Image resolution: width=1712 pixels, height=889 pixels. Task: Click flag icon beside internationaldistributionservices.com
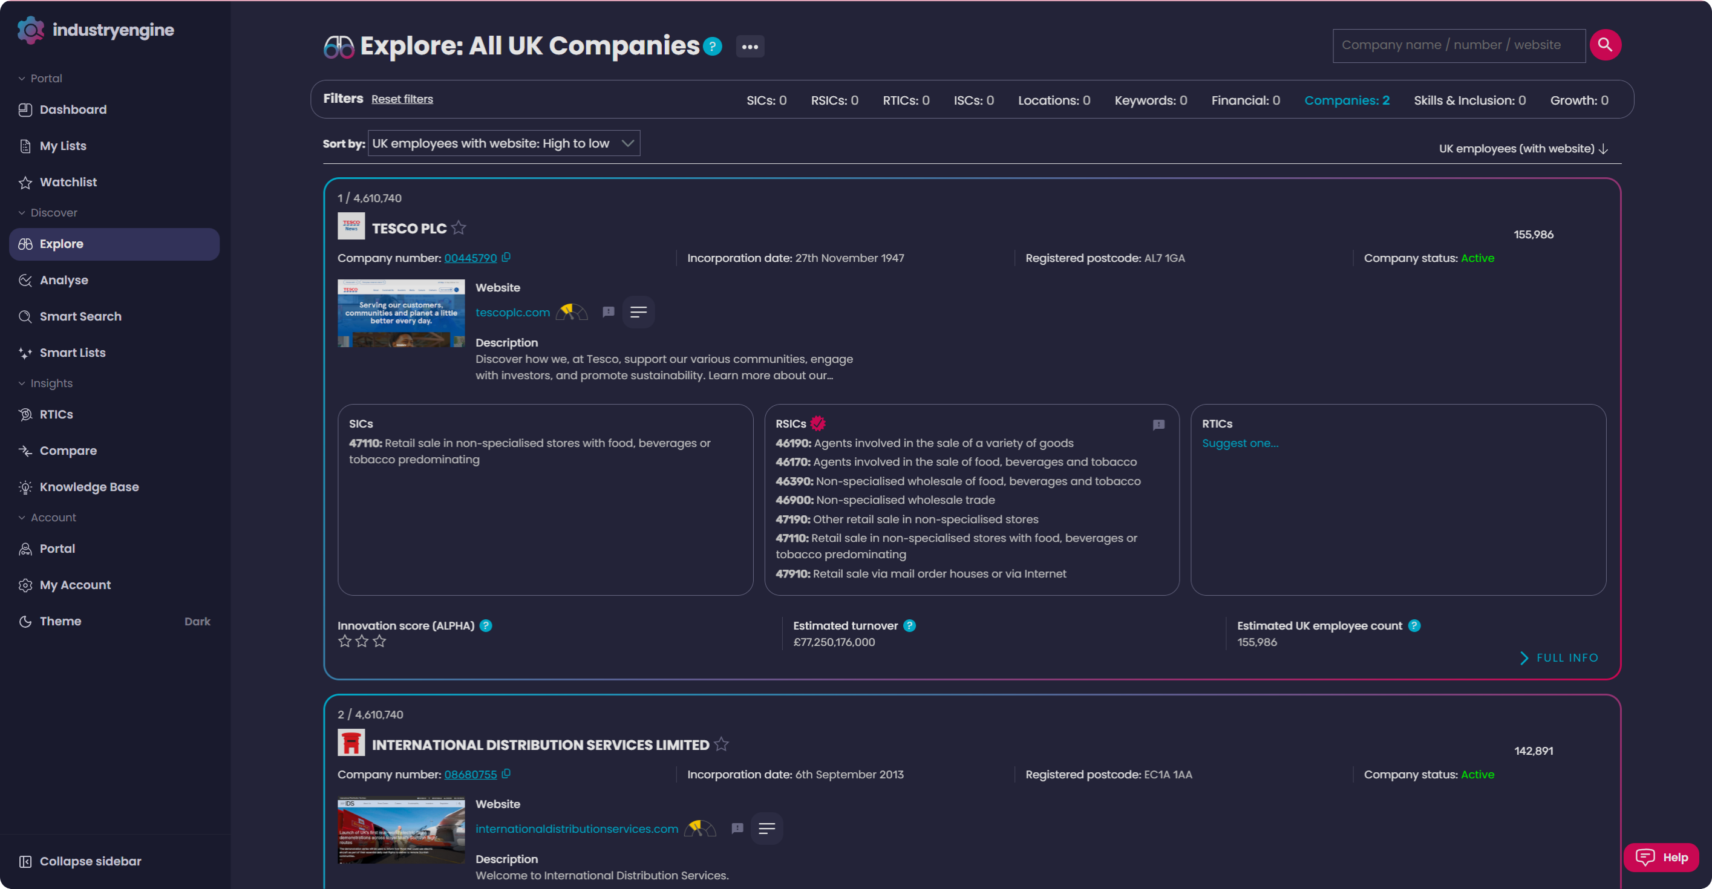tap(737, 828)
